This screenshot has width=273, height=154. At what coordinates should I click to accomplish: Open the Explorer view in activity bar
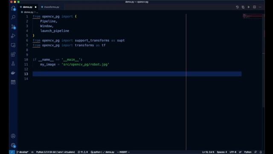point(13,8)
